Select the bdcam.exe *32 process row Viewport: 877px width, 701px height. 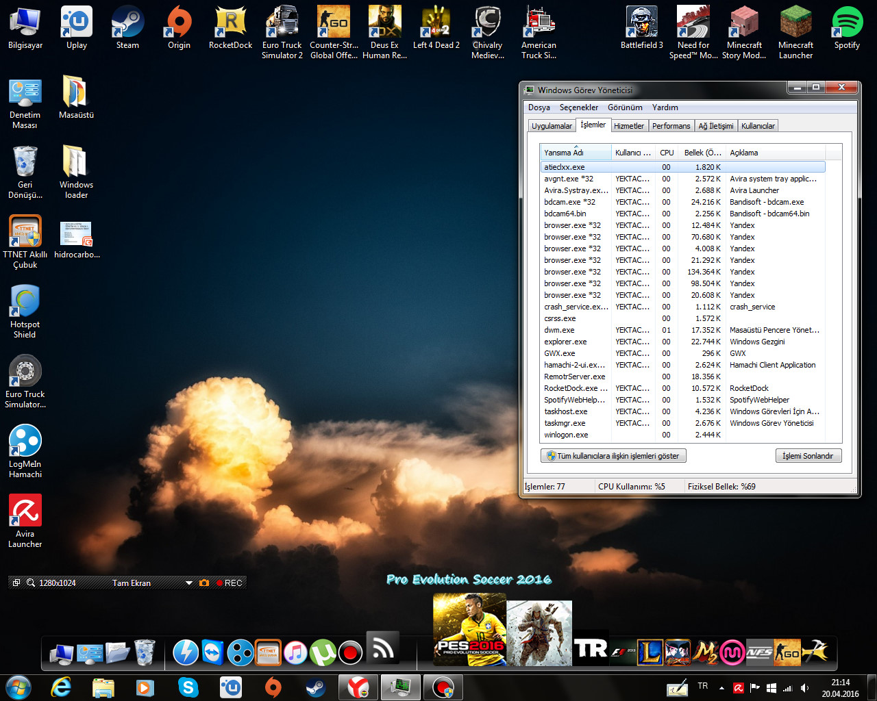pyautogui.click(x=682, y=202)
